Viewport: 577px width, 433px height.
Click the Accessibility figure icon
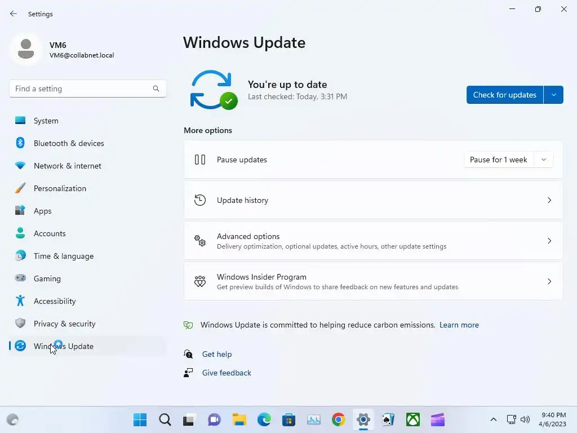click(x=20, y=301)
